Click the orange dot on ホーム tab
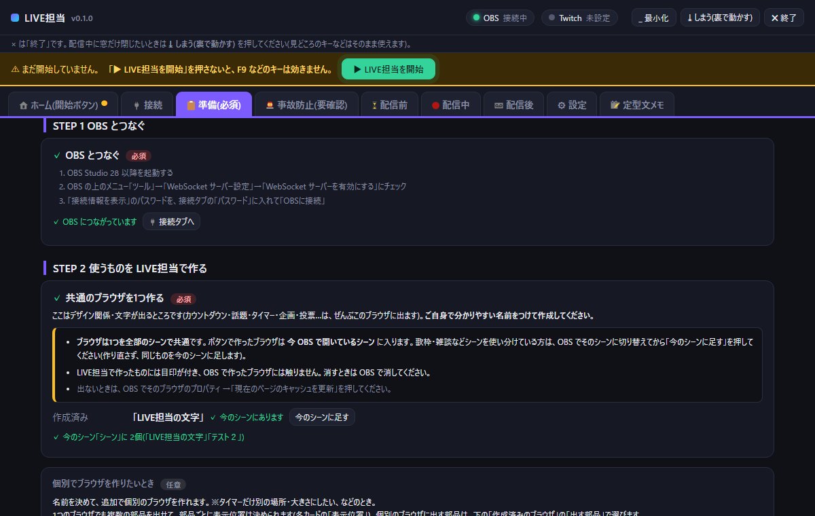Screen dimensions: 815x516 [105, 104]
